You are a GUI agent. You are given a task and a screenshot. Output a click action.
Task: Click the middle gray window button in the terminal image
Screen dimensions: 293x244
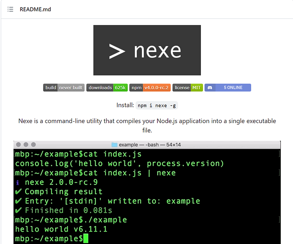[x=26, y=145]
